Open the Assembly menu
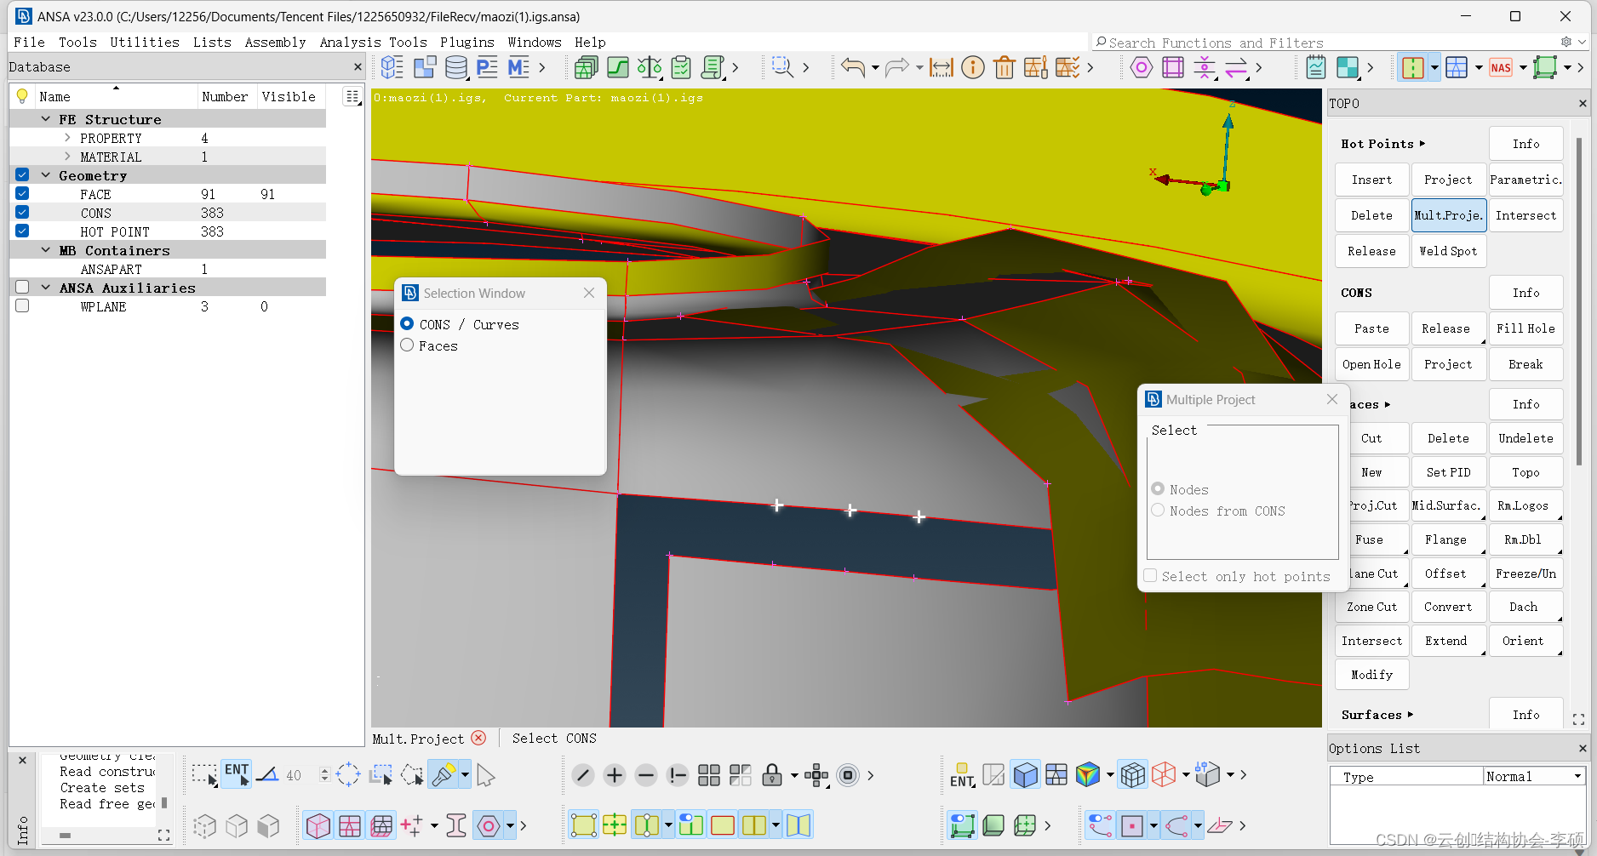The image size is (1597, 856). point(275,42)
